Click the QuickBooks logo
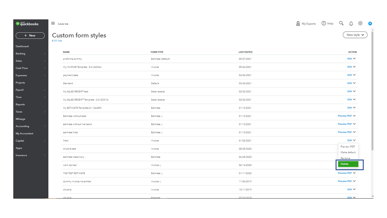This screenshot has width=387, height=218. pyautogui.click(x=28, y=24)
